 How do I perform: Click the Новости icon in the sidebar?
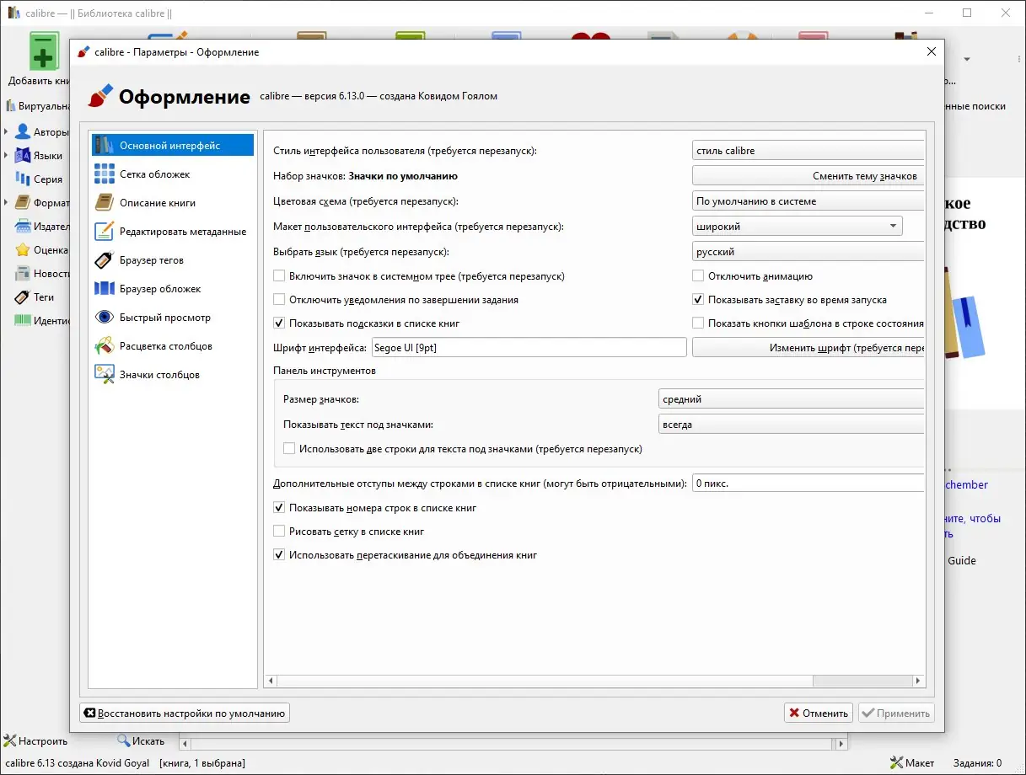pyautogui.click(x=22, y=274)
